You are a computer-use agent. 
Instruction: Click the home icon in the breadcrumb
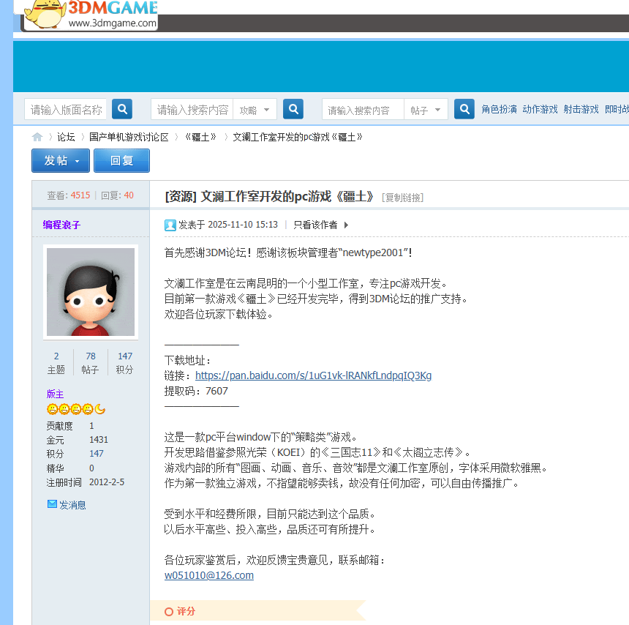pos(37,136)
